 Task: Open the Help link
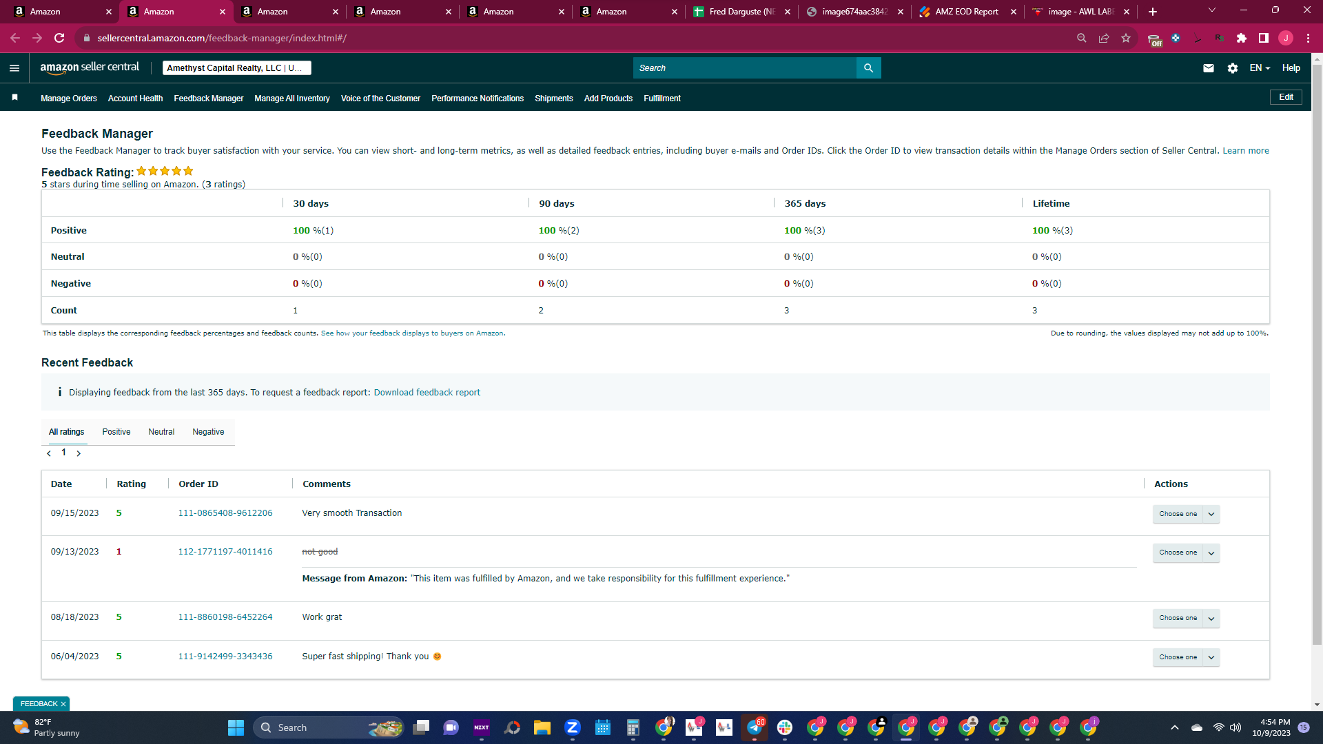click(x=1291, y=68)
